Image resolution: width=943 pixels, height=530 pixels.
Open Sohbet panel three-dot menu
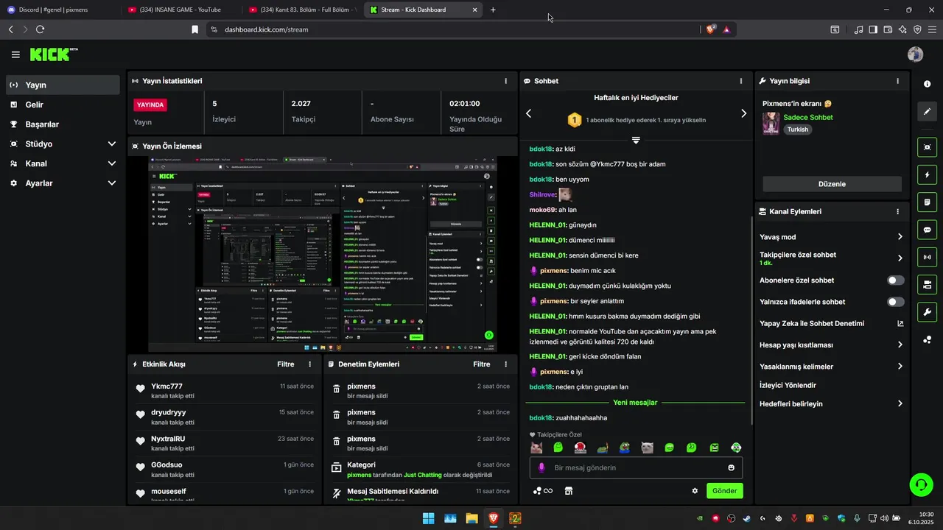[x=741, y=81]
